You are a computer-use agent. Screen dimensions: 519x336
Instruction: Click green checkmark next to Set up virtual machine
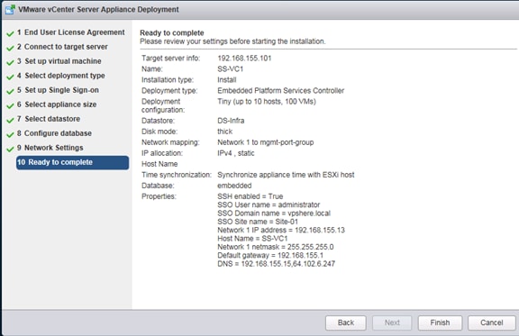[10, 62]
